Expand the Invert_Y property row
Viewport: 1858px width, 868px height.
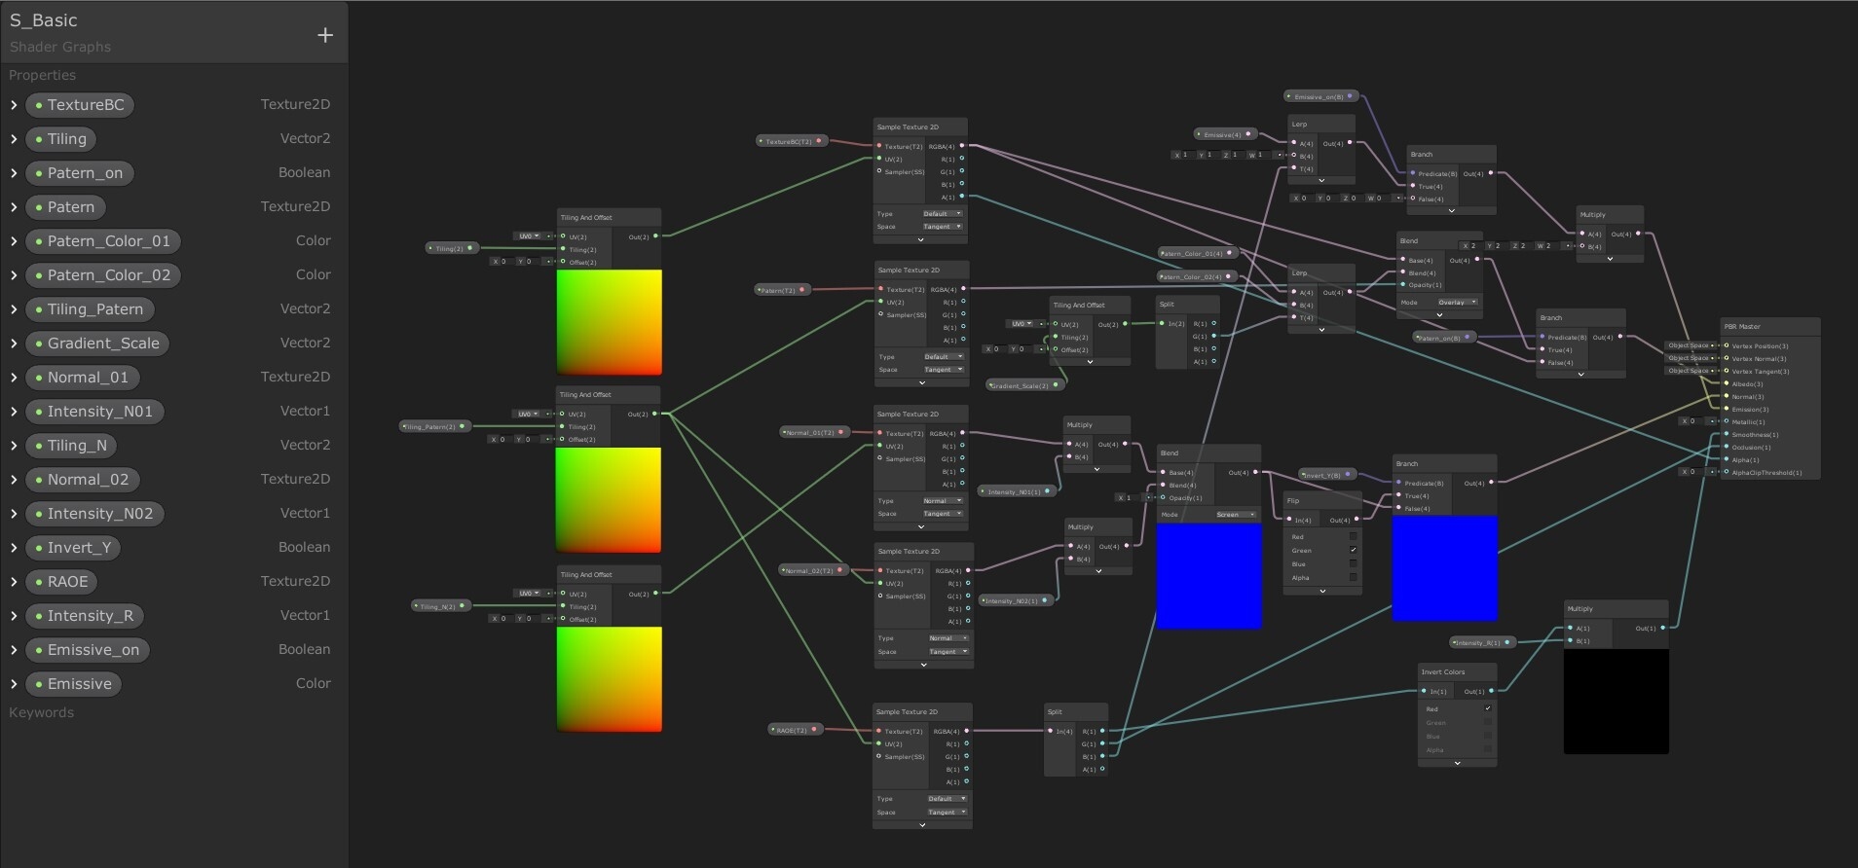[14, 548]
